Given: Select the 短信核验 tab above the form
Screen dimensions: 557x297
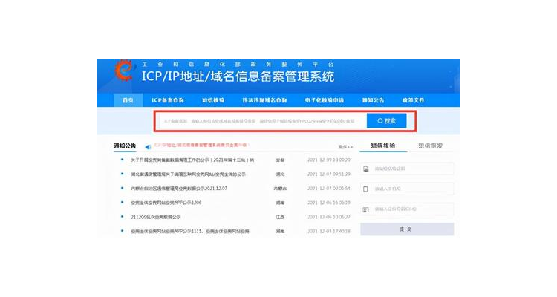Looking at the screenshot, I should click(383, 146).
